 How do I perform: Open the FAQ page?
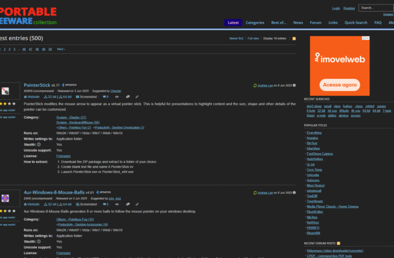coord(378,22)
